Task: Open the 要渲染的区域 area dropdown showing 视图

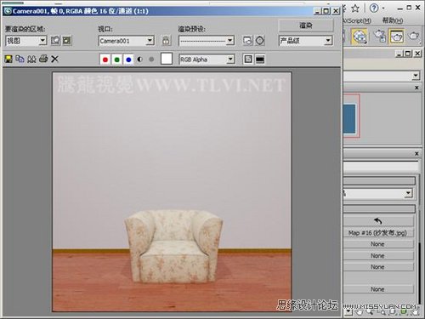Action: tap(26, 41)
